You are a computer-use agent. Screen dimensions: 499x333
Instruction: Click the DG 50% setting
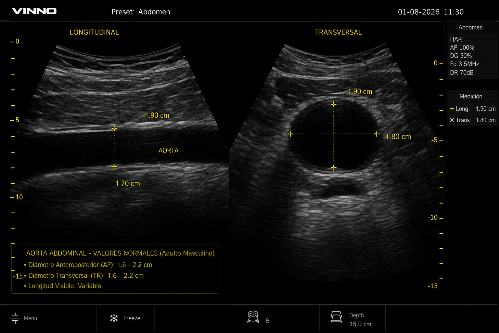461,56
